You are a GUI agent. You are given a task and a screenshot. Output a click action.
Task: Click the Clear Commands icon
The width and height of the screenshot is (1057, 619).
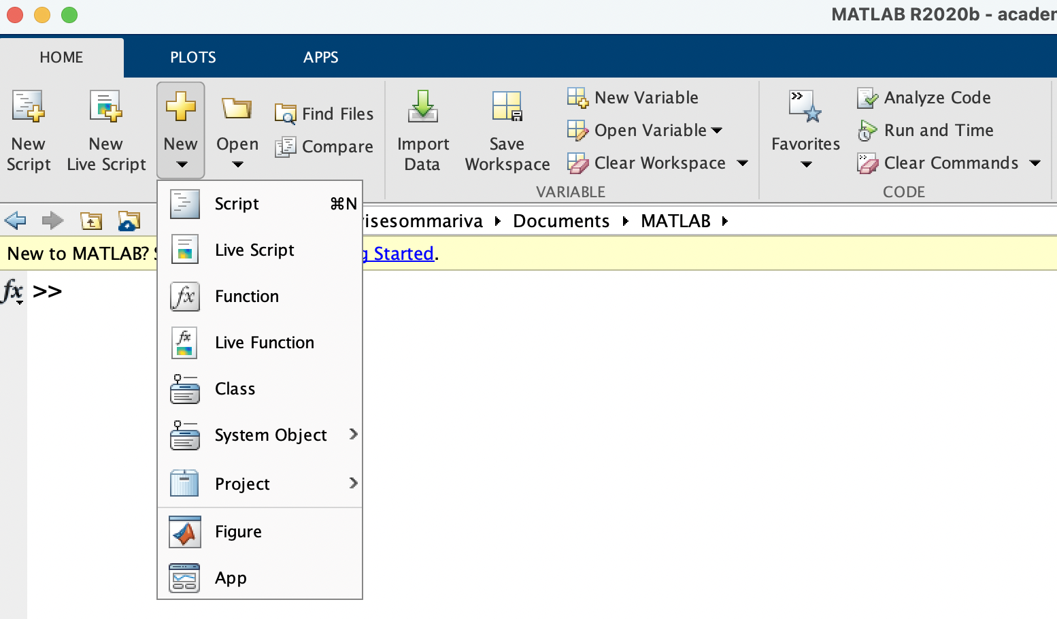tap(867, 163)
